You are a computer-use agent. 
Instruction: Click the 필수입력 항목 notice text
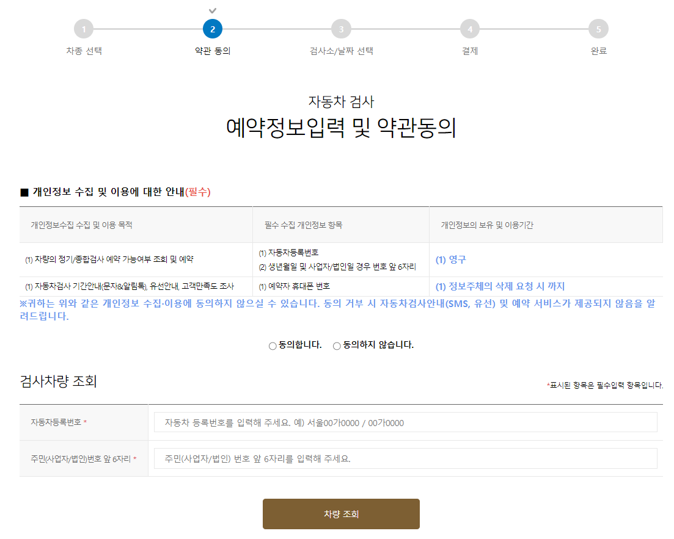pos(605,385)
